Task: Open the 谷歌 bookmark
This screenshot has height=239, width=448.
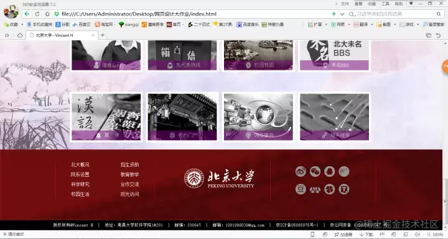Action: [63, 25]
